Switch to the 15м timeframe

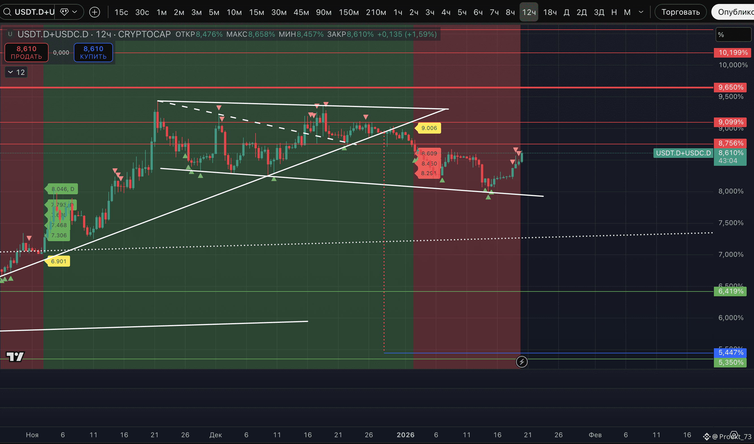[256, 12]
